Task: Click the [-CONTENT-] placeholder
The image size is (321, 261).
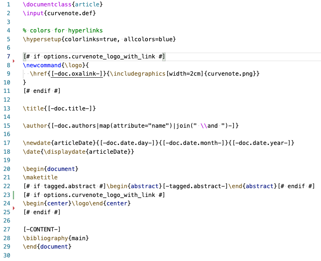Action: 42,229
